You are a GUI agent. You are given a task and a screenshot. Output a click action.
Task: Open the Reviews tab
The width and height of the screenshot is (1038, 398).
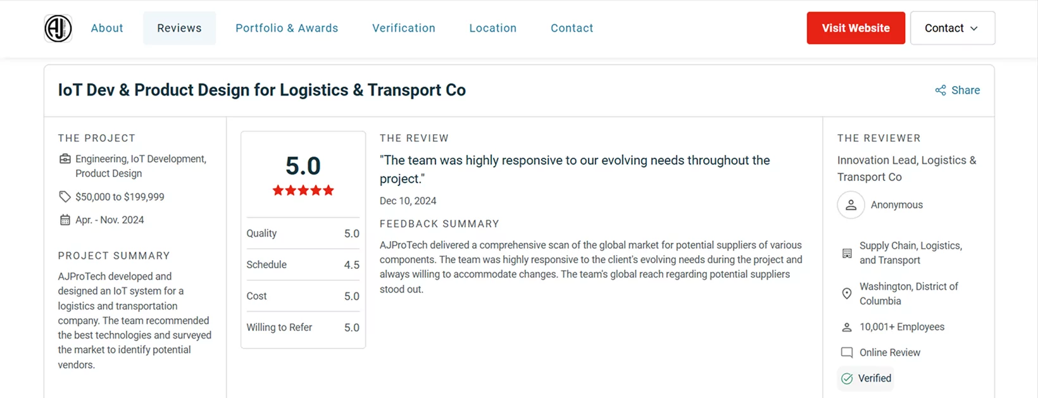179,28
